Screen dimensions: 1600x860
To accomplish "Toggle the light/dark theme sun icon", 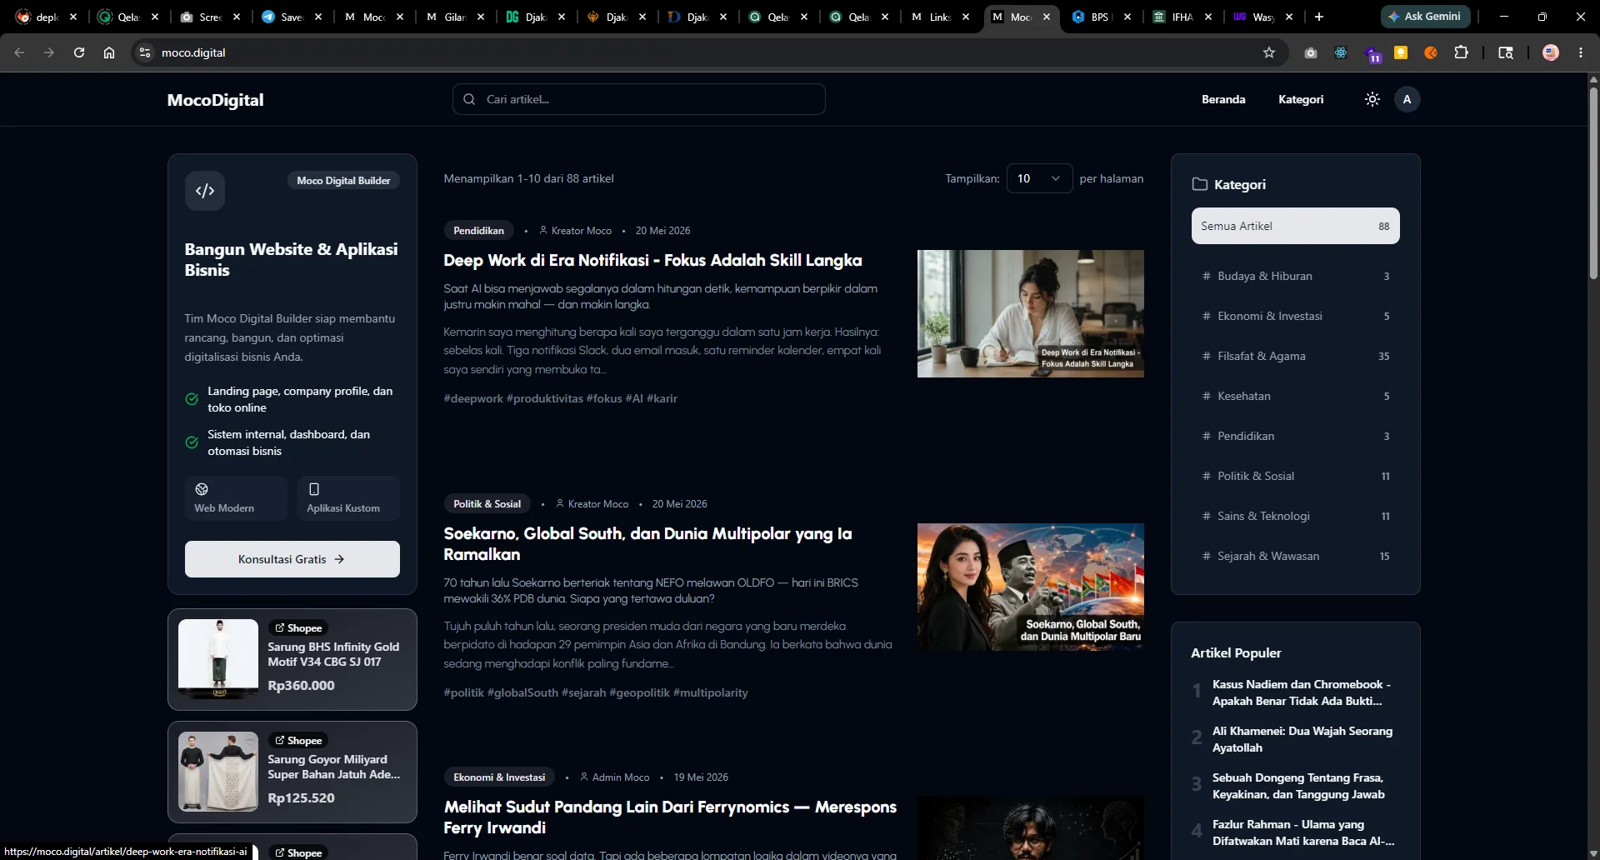I will click(1372, 99).
